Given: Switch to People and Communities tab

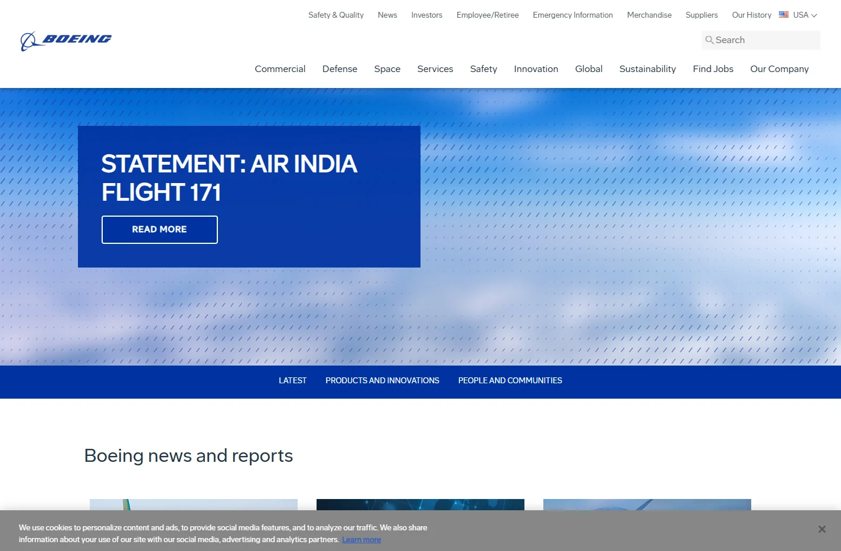Looking at the screenshot, I should tap(510, 381).
